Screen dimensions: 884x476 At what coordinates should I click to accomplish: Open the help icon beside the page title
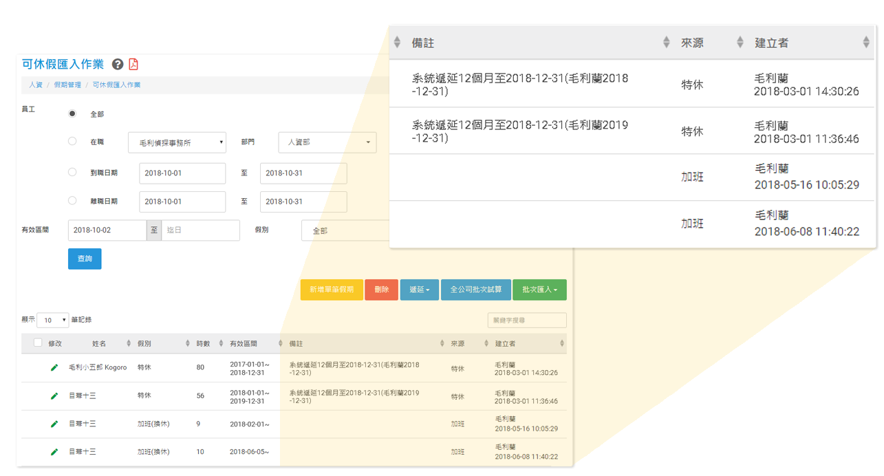pyautogui.click(x=117, y=64)
